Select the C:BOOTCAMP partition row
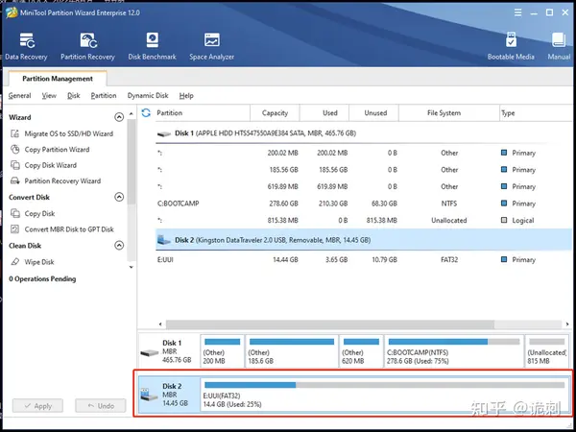The width and height of the screenshot is (576, 432). pyautogui.click(x=364, y=204)
